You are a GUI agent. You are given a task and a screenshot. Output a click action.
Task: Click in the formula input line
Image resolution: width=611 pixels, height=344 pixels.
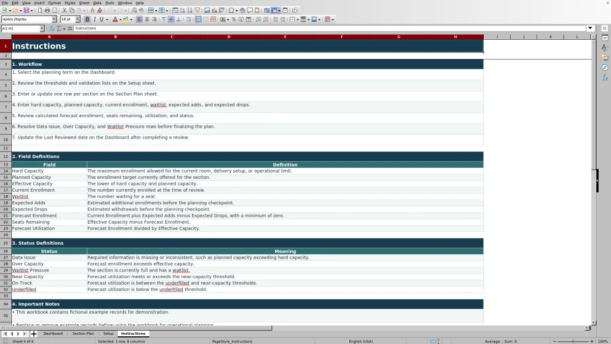tap(330, 29)
